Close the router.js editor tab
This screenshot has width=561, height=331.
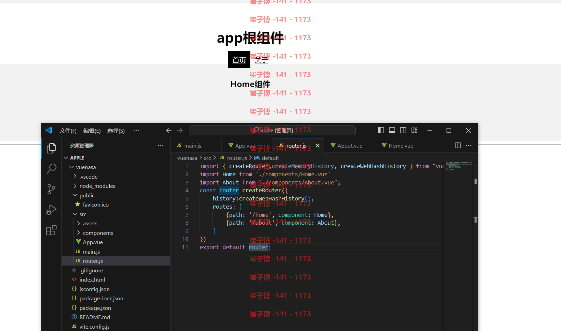point(317,146)
